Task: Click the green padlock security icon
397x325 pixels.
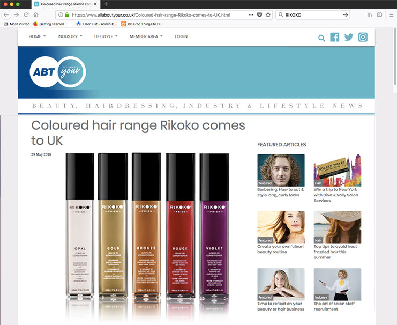Action: [67, 14]
